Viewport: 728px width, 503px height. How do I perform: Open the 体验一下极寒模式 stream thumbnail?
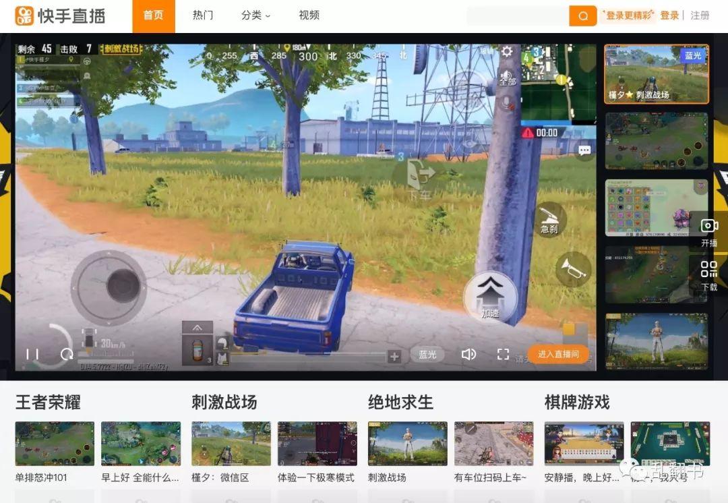click(317, 444)
